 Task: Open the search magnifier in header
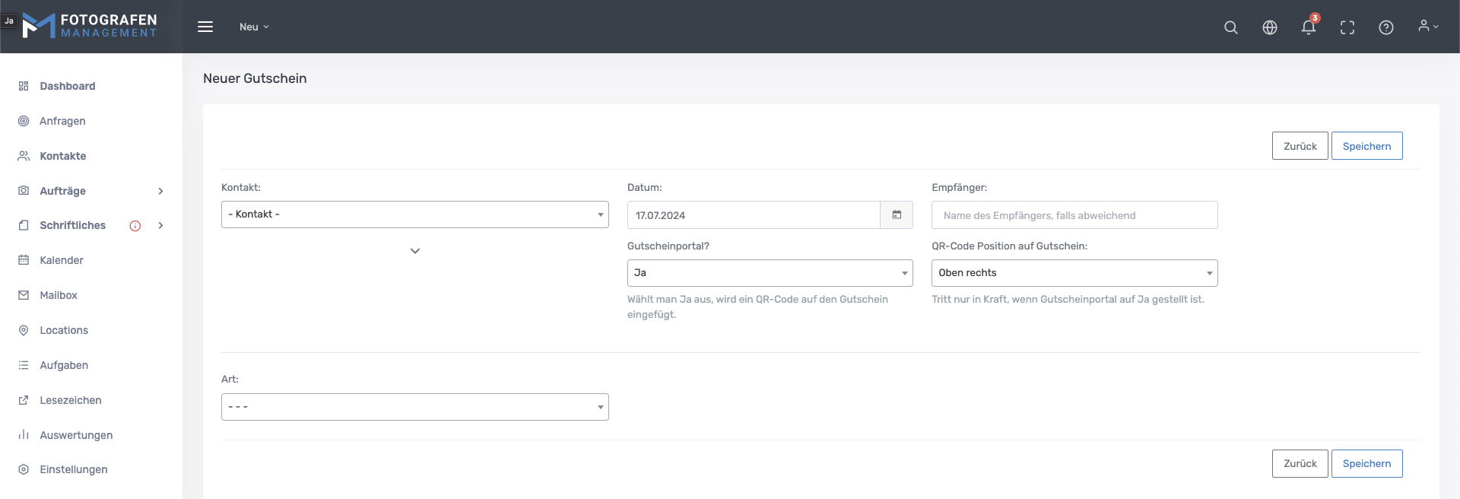point(1230,27)
